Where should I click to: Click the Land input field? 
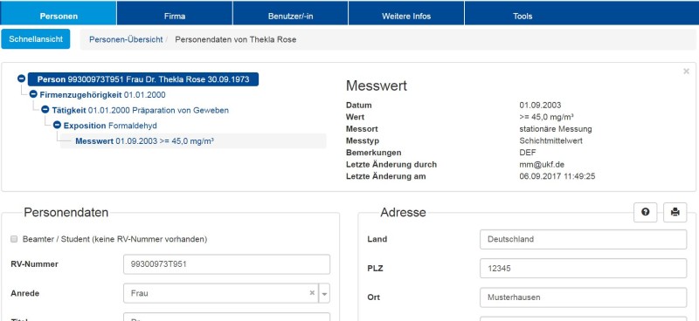coord(583,239)
